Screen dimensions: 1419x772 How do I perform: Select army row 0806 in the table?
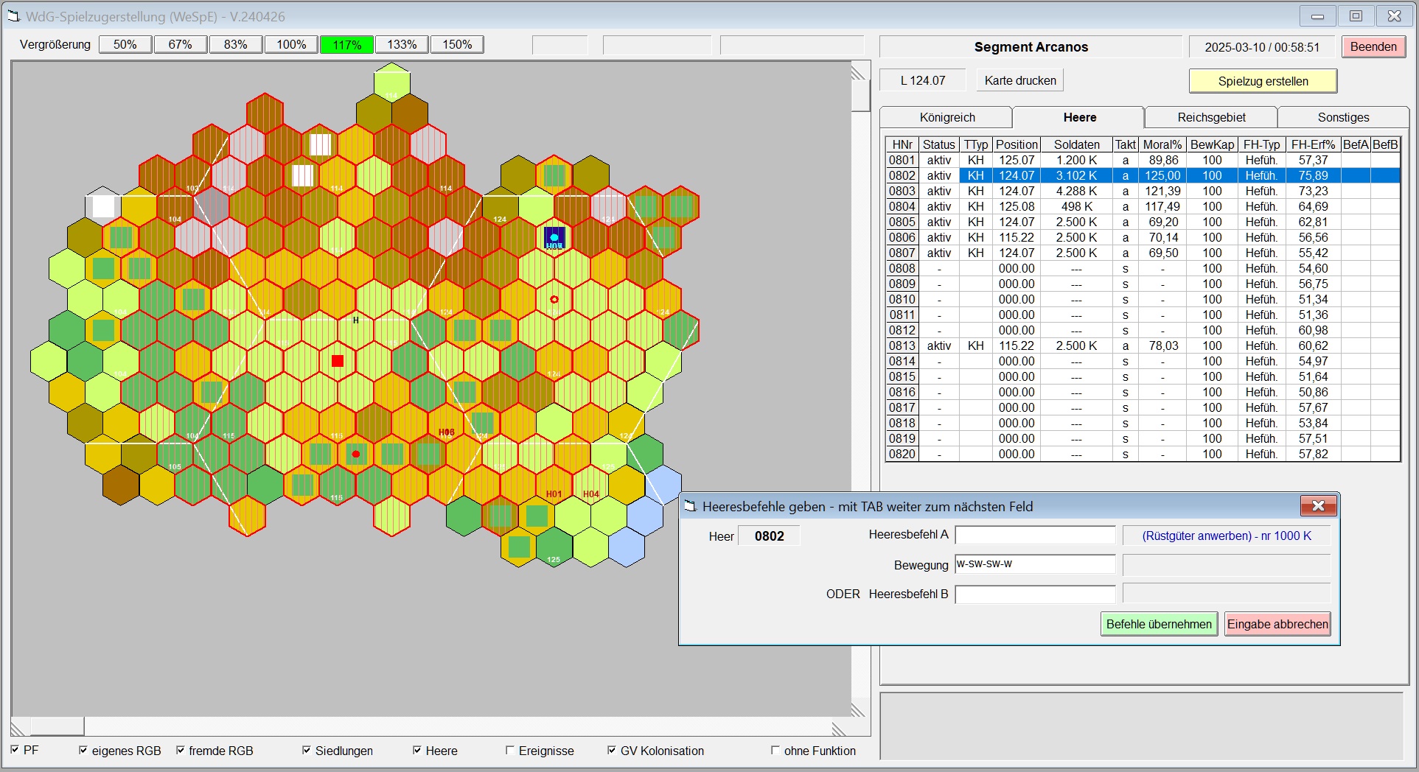(x=1143, y=237)
